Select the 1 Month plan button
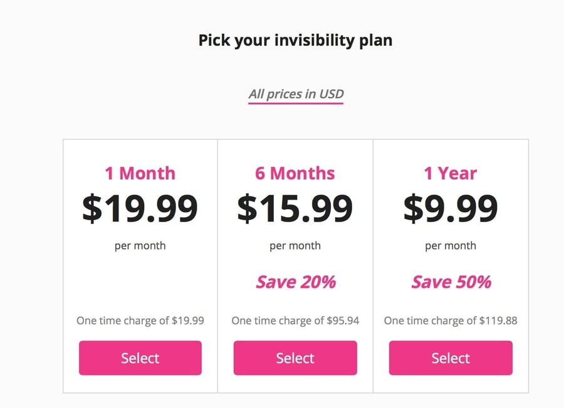 tap(140, 358)
